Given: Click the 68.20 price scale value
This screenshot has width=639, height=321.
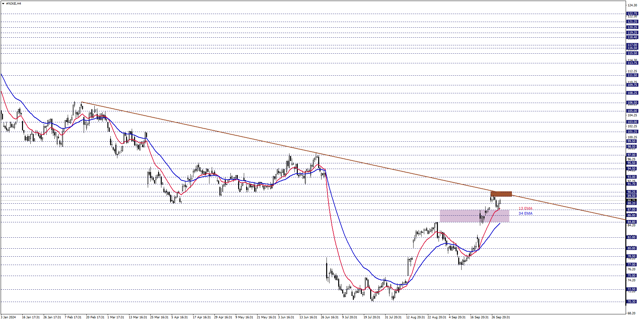Looking at the screenshot, I should point(632,313).
